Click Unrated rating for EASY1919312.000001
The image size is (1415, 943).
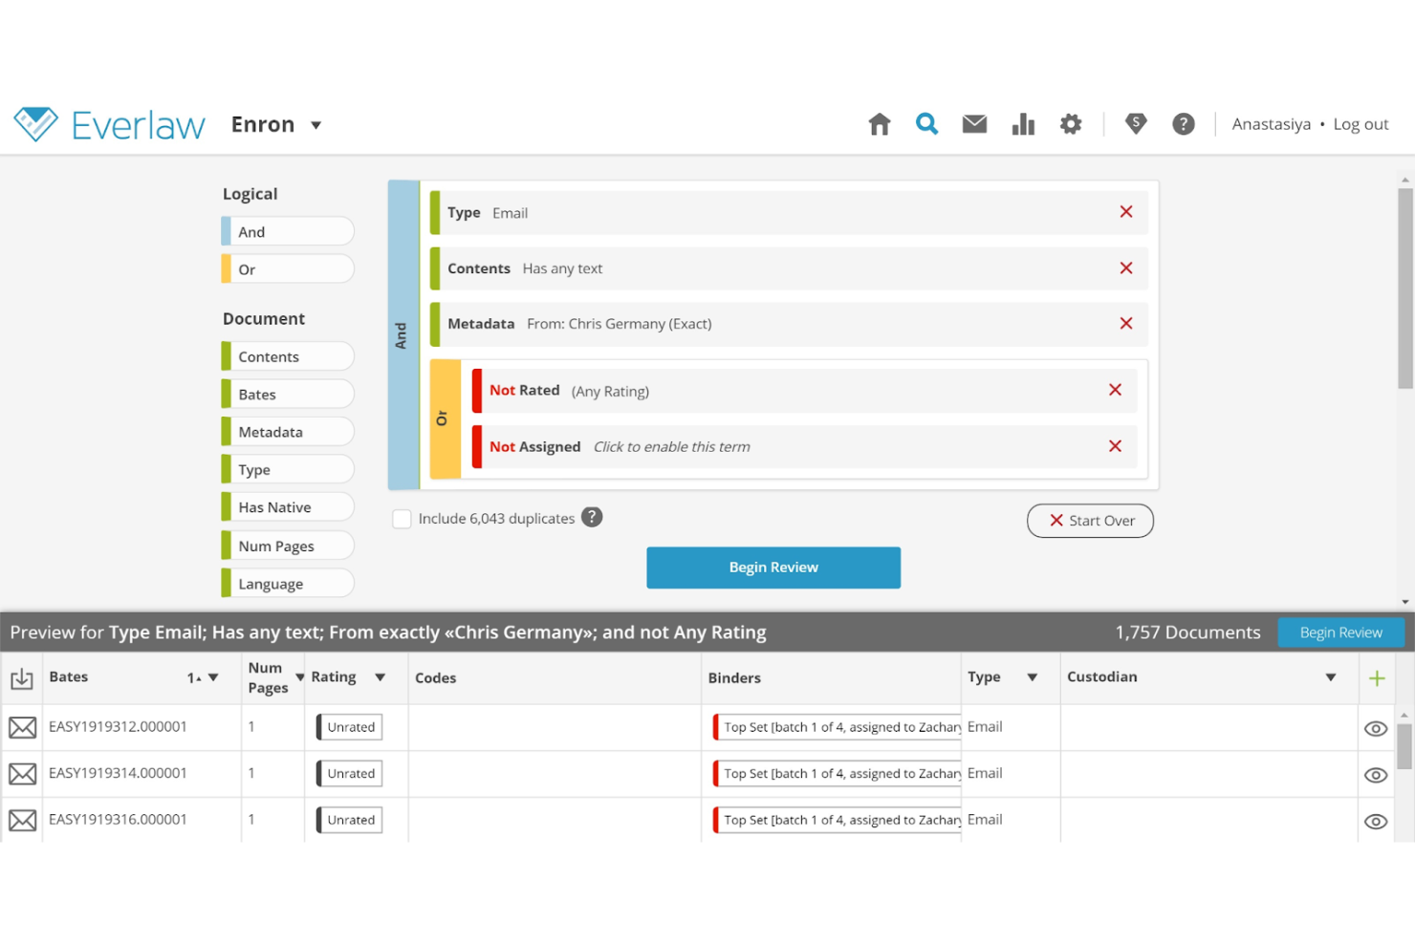pos(350,727)
